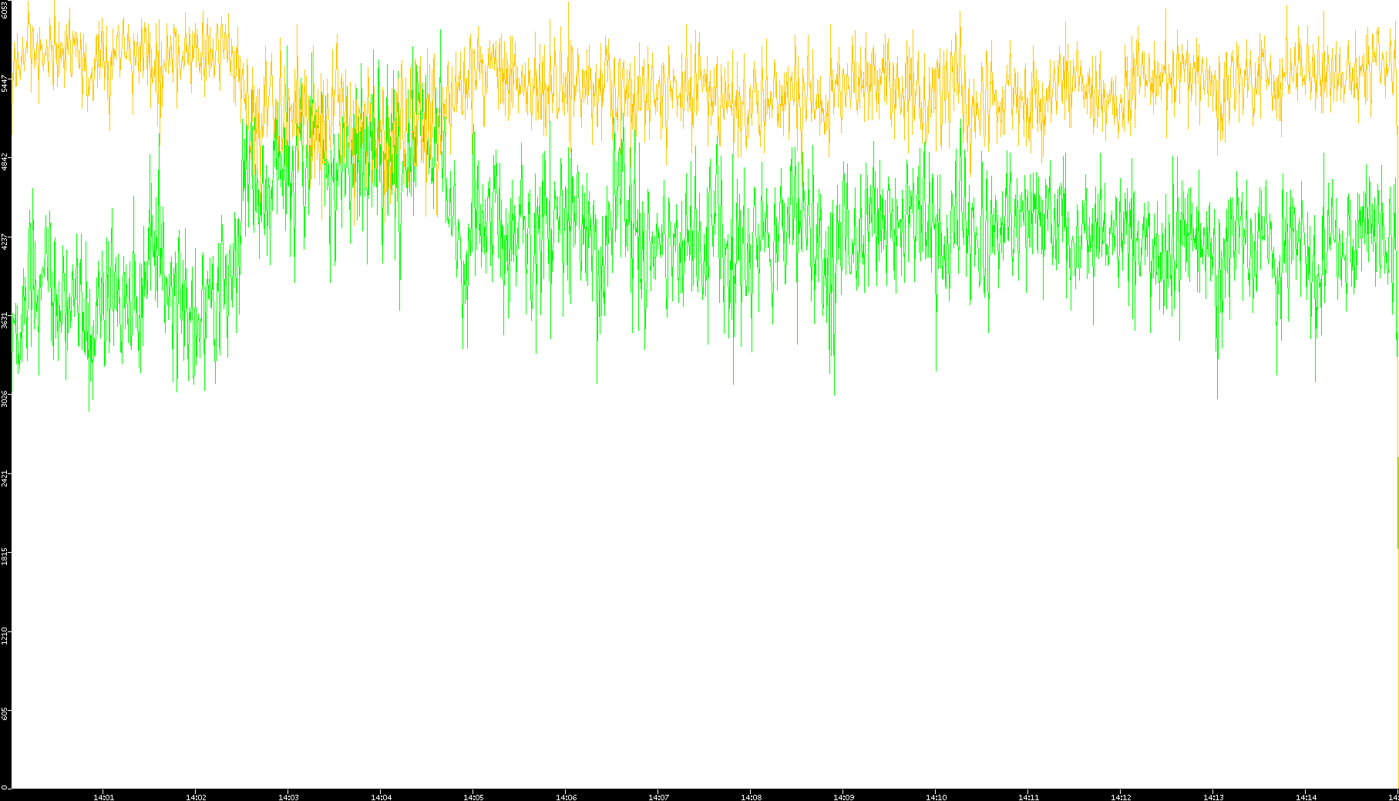Click the 3631 value axis label
The height and width of the screenshot is (801, 1399).
(x=5, y=320)
